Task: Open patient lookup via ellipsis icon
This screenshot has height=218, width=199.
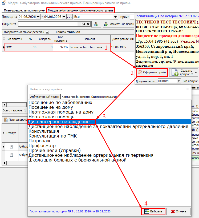Action: tap(79, 24)
